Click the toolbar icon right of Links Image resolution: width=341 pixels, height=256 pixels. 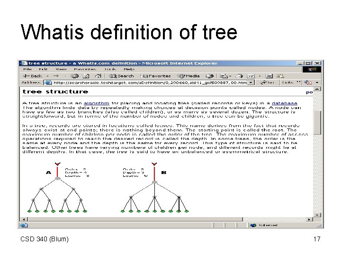(308, 82)
